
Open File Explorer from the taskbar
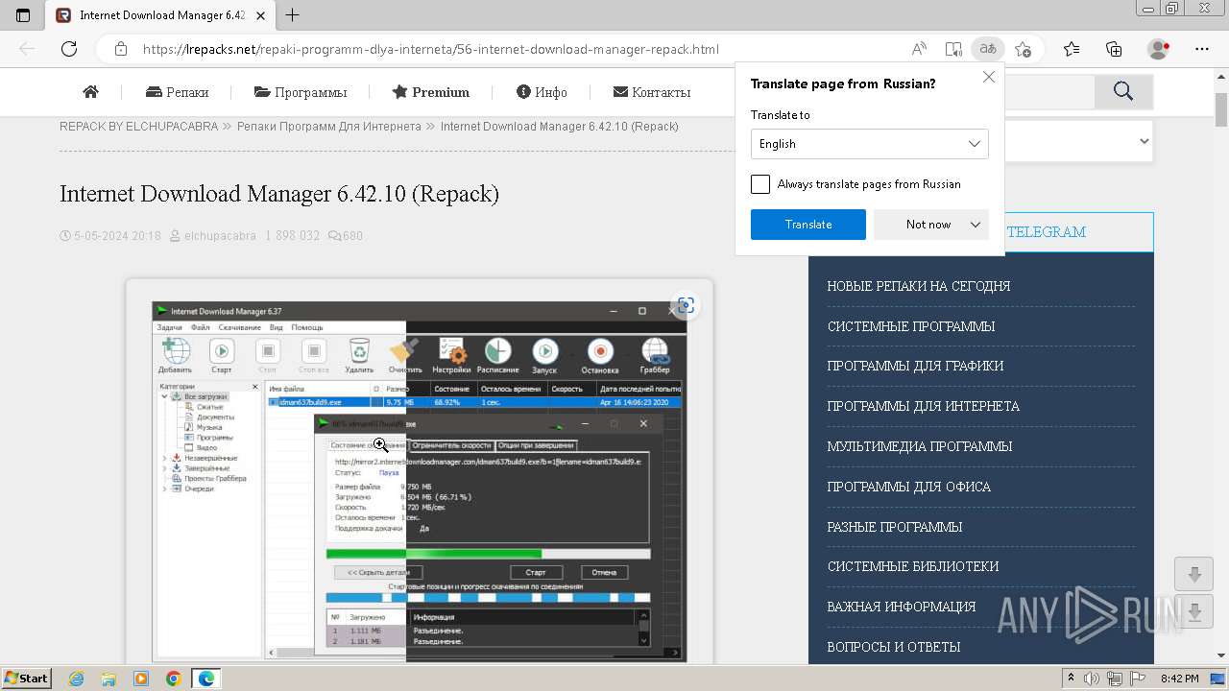pos(108,679)
